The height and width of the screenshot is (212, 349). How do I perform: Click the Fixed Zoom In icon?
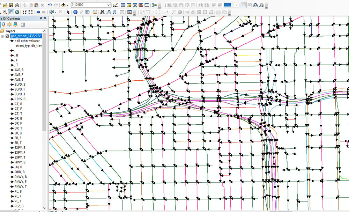tap(24, 12)
